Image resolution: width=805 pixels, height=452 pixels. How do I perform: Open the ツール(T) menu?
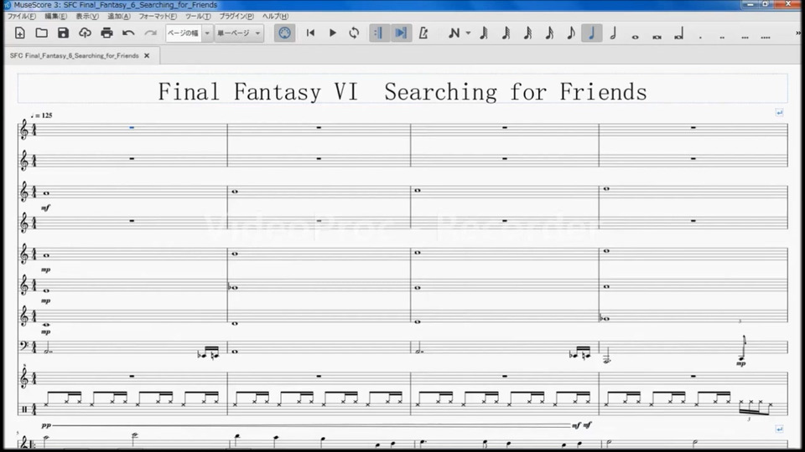(x=198, y=17)
